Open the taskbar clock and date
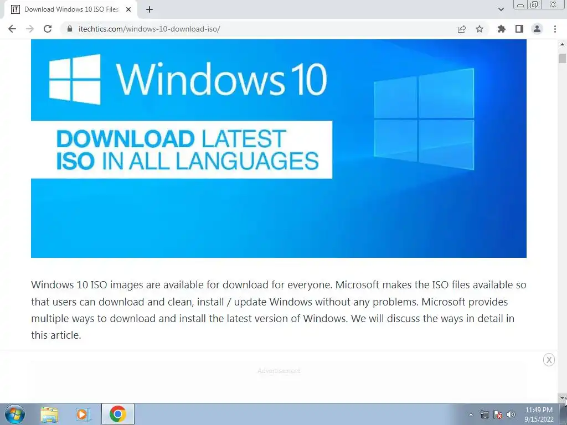 [539, 414]
